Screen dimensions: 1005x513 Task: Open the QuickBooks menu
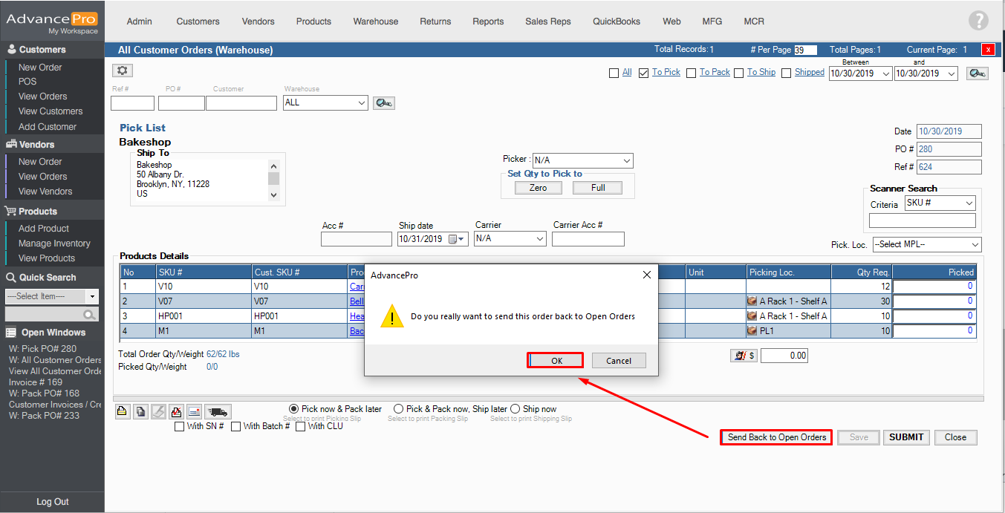pos(616,22)
